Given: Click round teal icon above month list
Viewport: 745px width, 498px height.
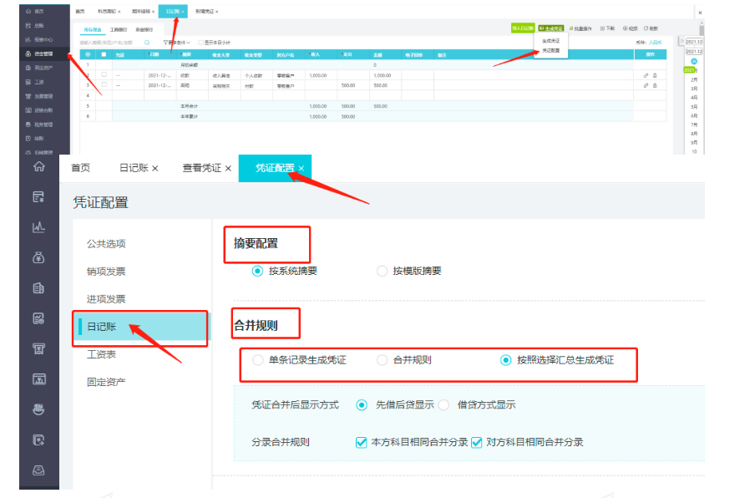Looking at the screenshot, I should [x=694, y=61].
